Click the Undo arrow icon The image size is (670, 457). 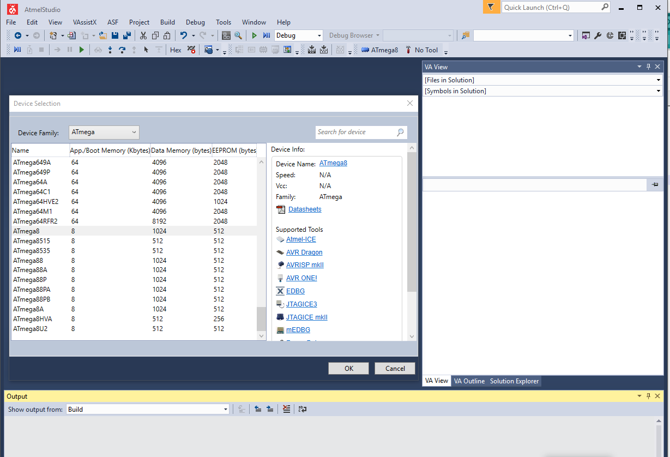(x=184, y=35)
